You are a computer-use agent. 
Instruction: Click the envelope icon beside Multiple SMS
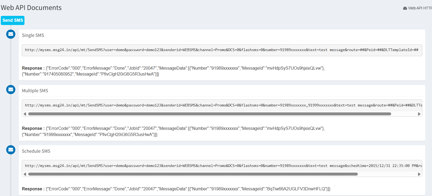coord(11,90)
